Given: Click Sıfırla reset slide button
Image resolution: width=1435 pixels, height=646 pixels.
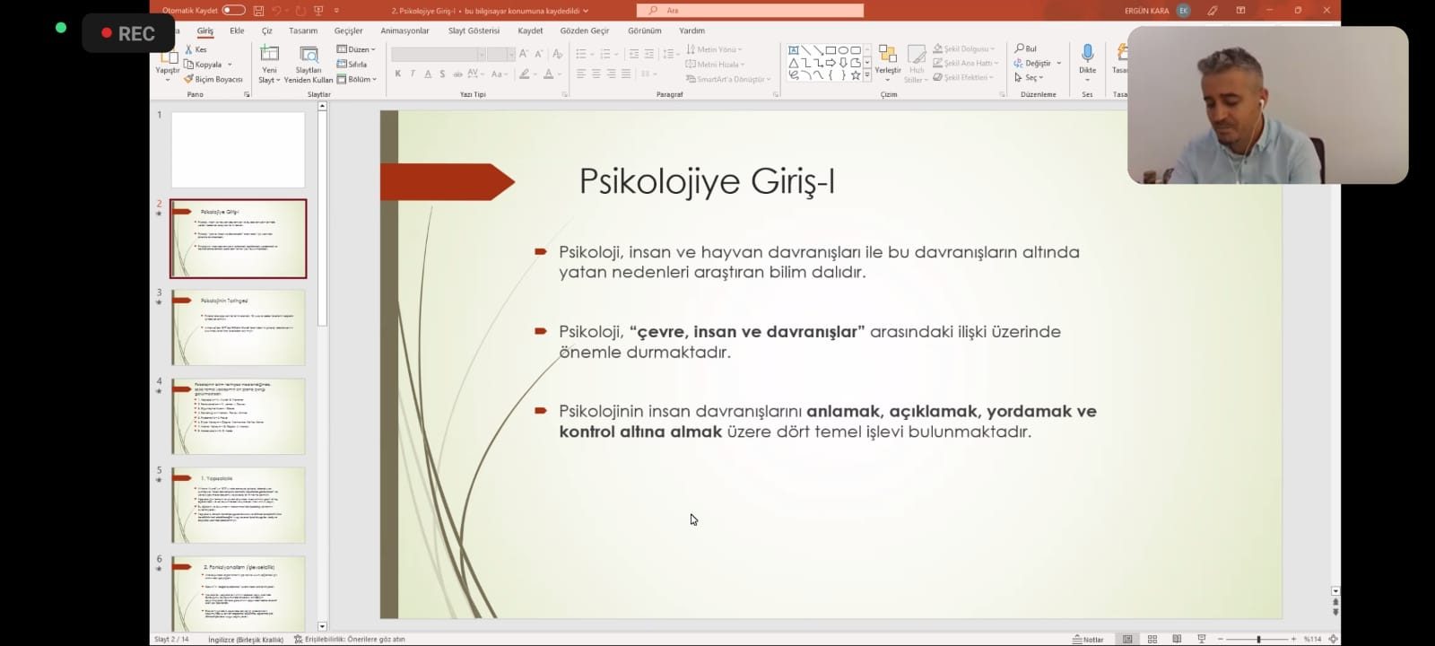Looking at the screenshot, I should pyautogui.click(x=352, y=65).
